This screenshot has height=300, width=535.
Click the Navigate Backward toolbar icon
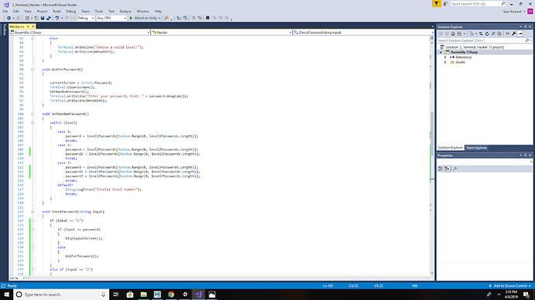pyautogui.click(x=9, y=18)
